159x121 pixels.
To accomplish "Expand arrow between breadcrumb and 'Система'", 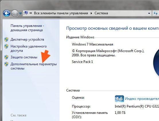I will pos(91,13).
